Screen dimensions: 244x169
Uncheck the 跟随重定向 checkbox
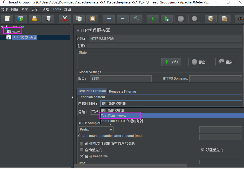[x=202, y=150]
